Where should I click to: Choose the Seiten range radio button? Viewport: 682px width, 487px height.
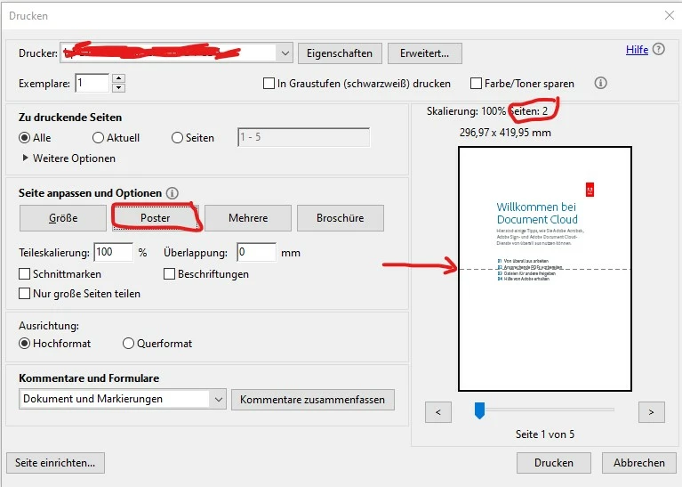tap(177, 138)
